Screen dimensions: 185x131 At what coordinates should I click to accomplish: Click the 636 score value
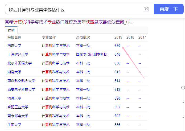[x=117, y=63]
